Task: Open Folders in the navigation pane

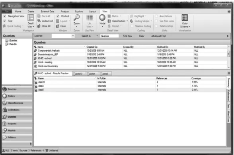Action: tap(18, 137)
